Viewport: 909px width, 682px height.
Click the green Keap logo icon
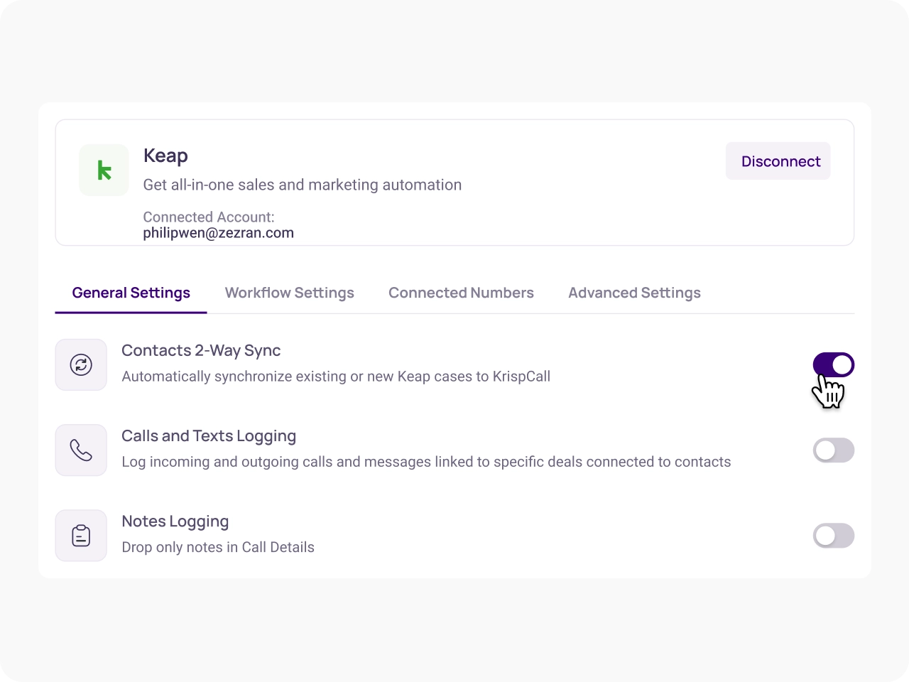click(104, 170)
